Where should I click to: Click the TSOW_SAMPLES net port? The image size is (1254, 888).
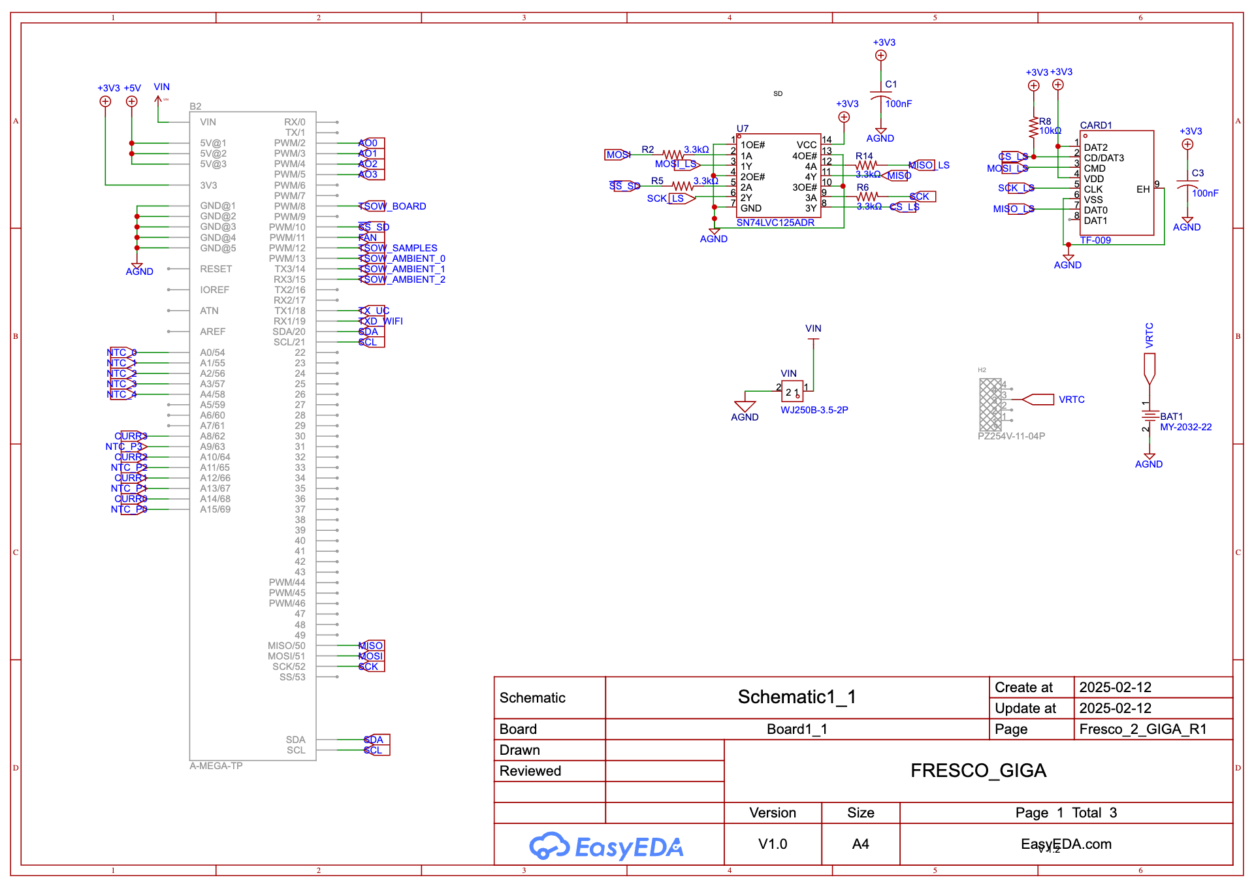pos(373,248)
